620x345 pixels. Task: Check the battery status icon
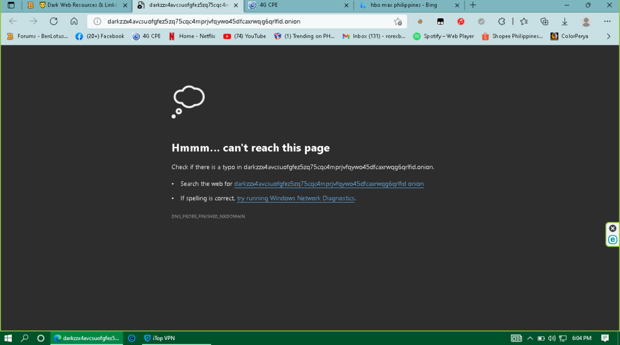coord(541,338)
